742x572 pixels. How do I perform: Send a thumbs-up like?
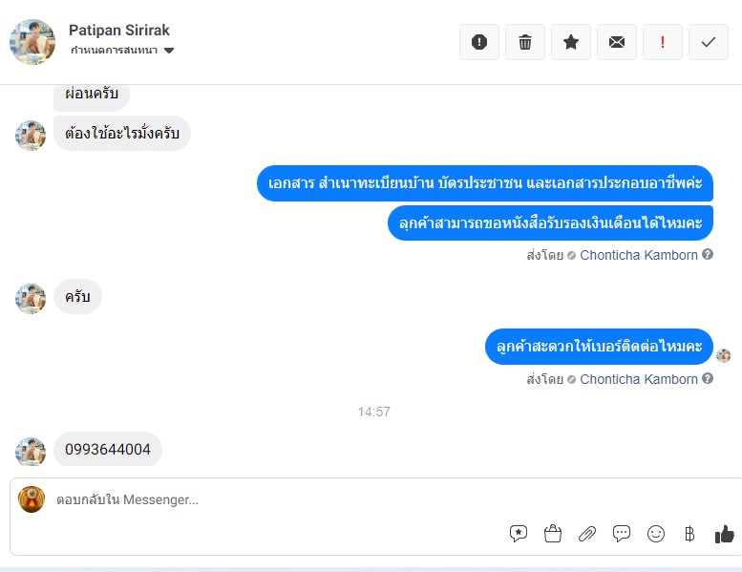(725, 534)
